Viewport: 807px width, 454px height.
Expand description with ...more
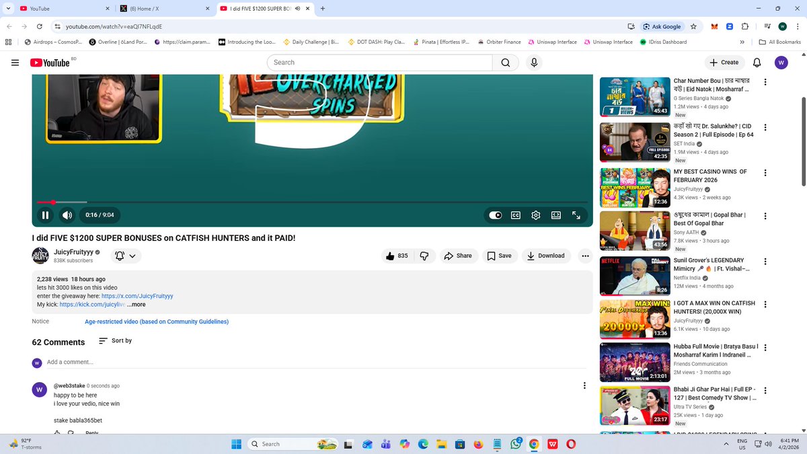(x=137, y=305)
